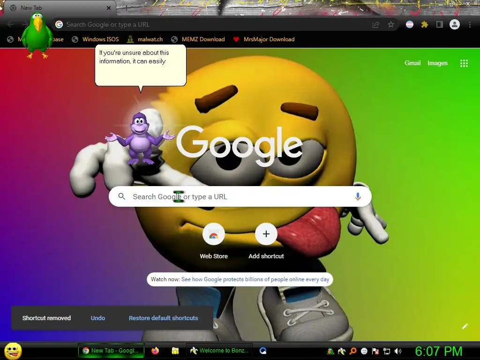Open Google Images link
480x360 pixels.
[437, 63]
